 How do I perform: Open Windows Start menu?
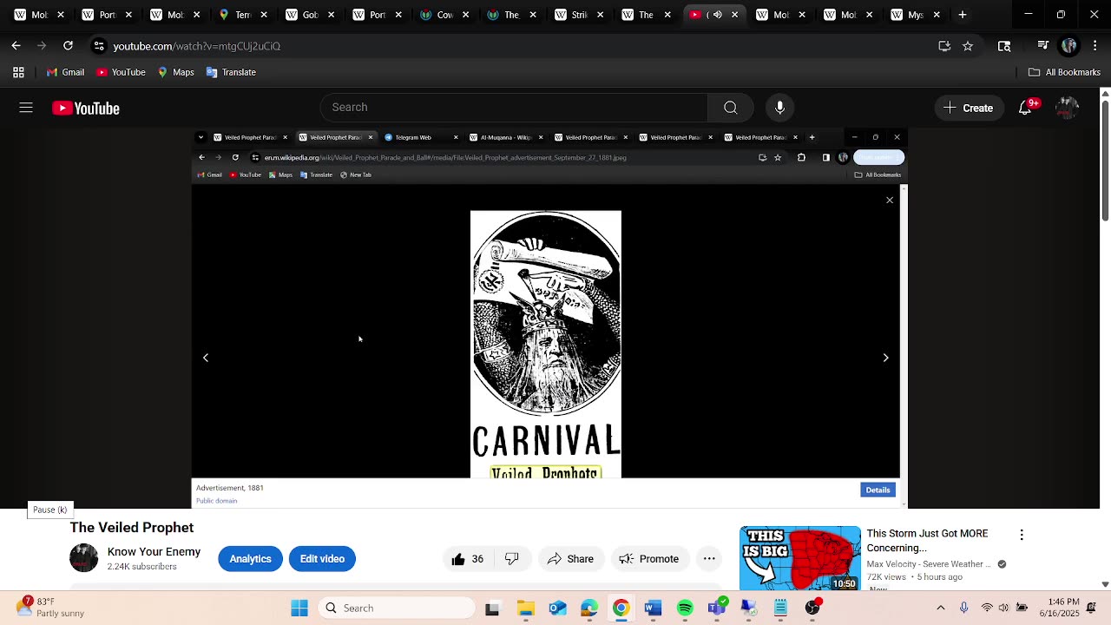(x=299, y=609)
